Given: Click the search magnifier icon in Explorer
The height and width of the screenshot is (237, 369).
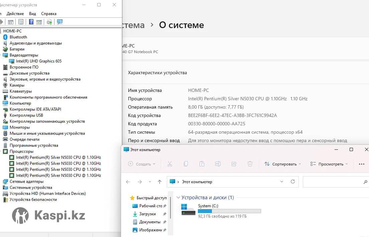Looking at the screenshot, I should (365, 182).
